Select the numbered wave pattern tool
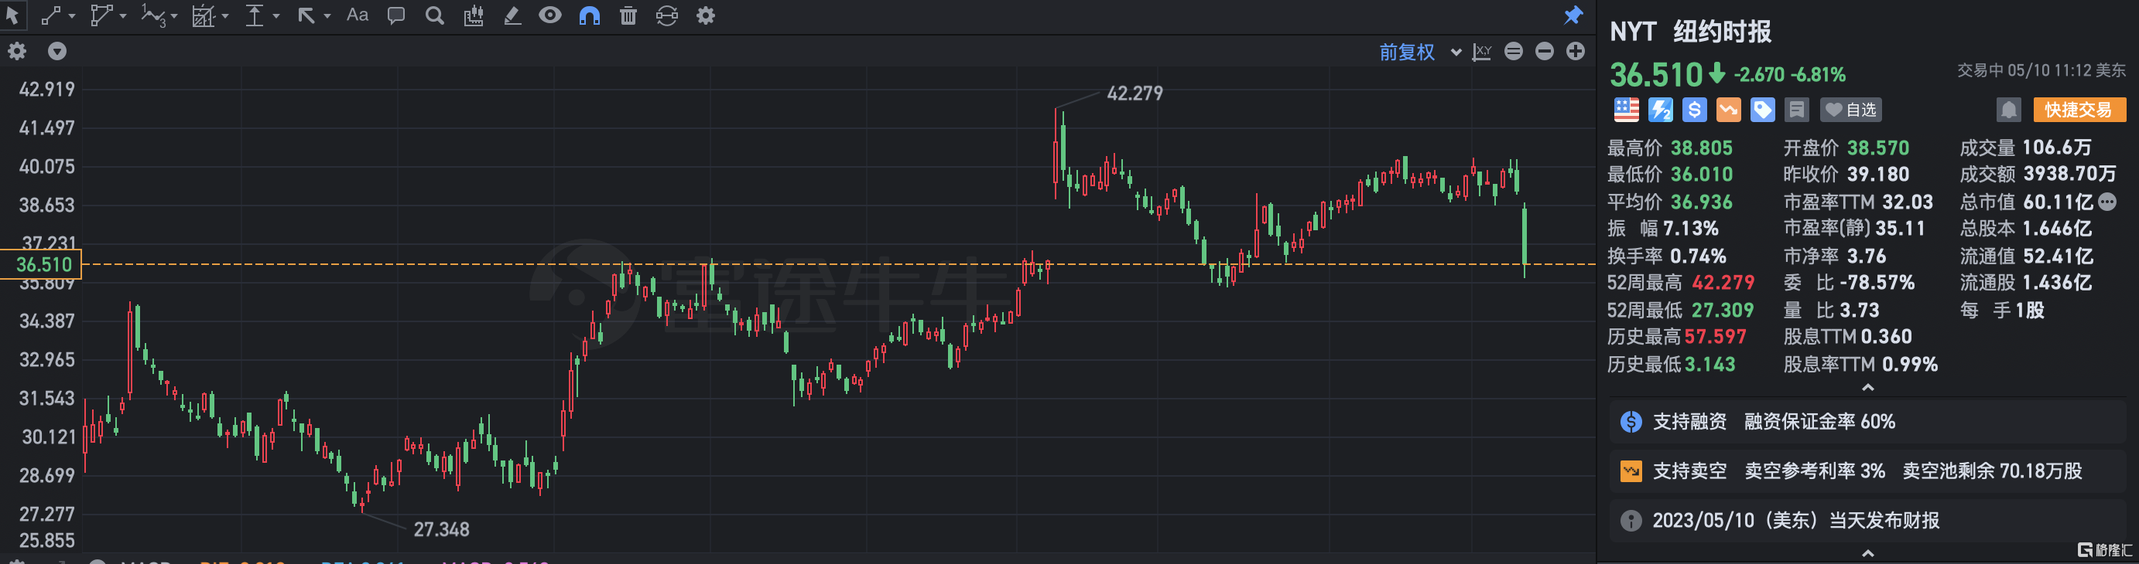Image resolution: width=2139 pixels, height=564 pixels. [152, 15]
